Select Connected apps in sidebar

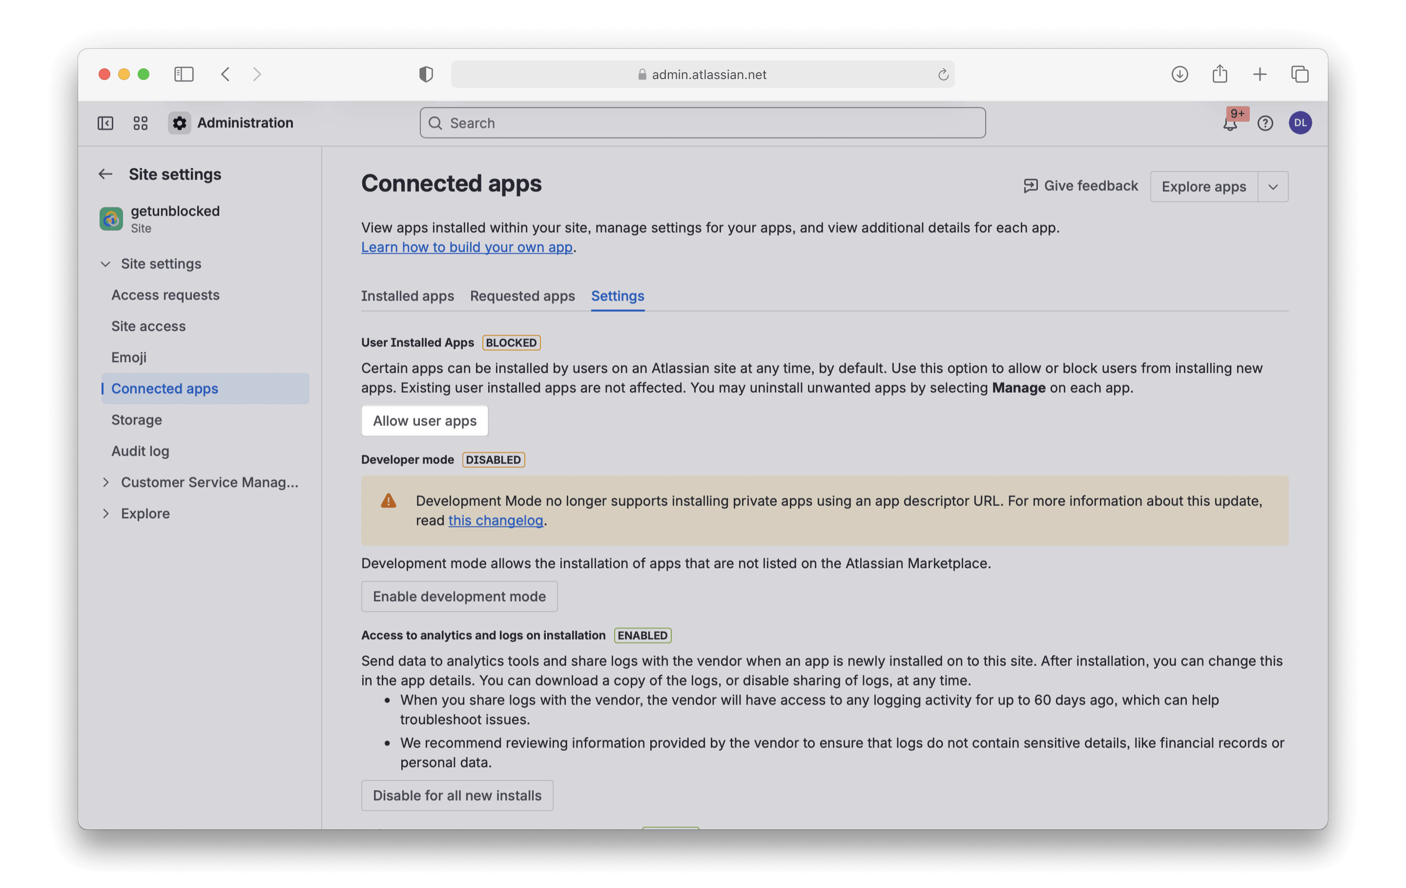pos(206,388)
